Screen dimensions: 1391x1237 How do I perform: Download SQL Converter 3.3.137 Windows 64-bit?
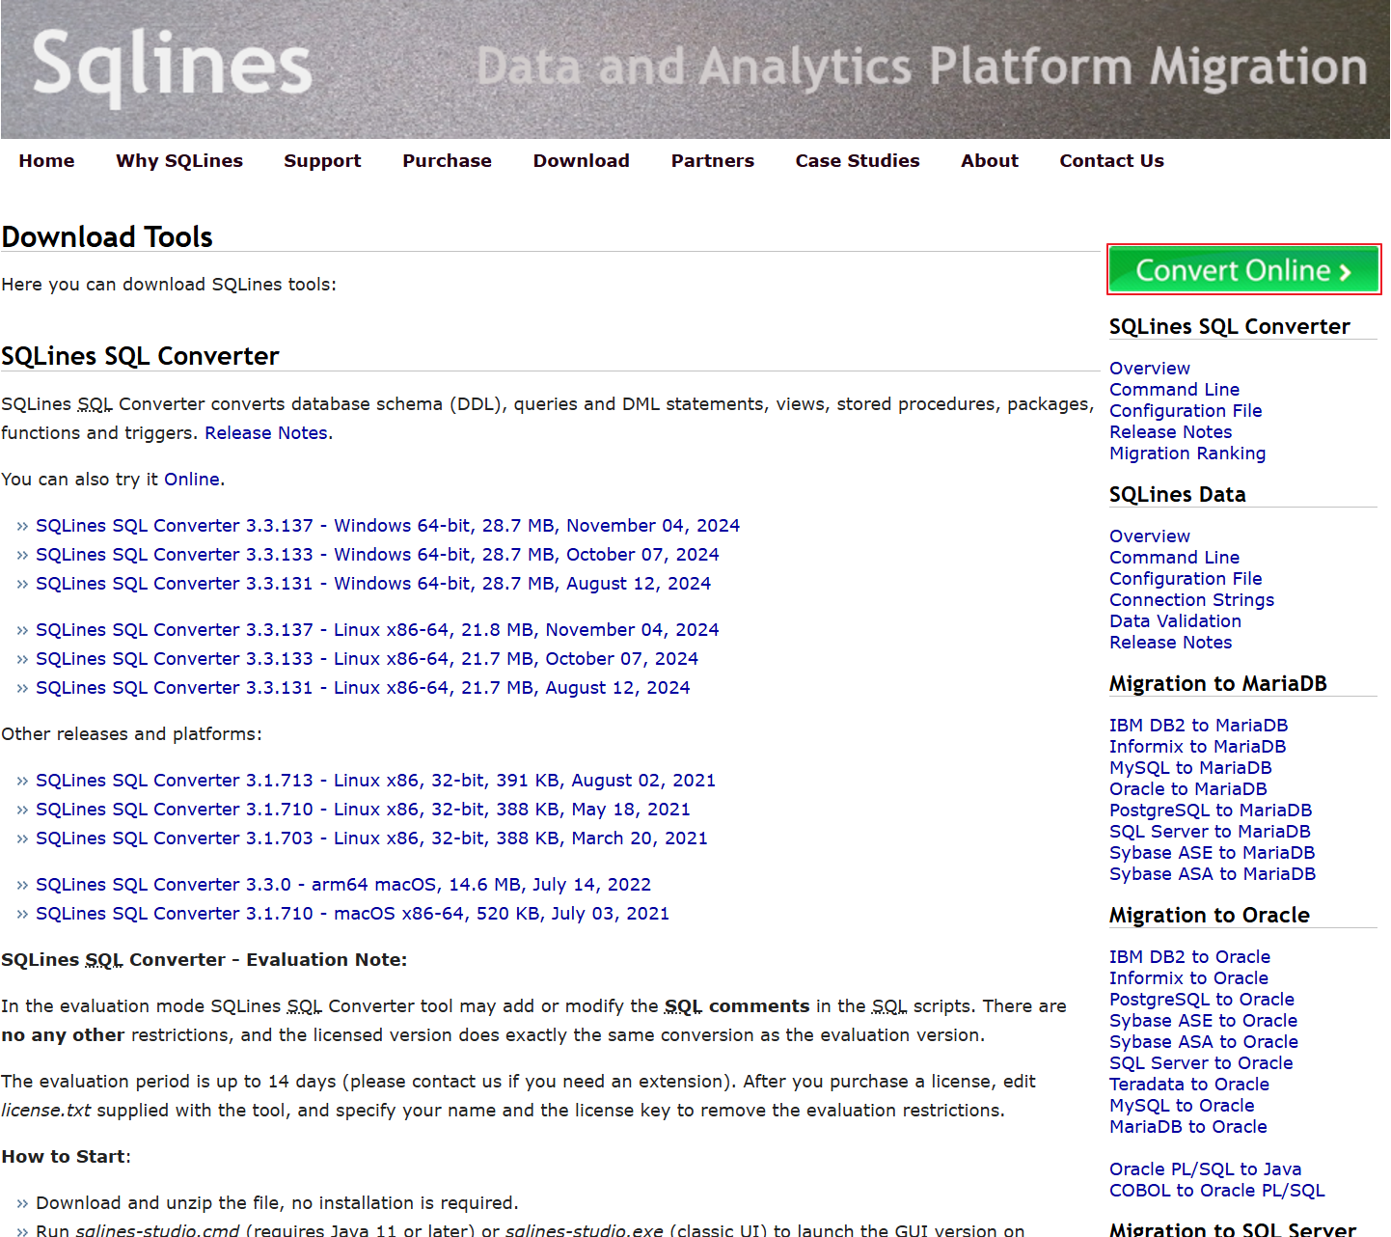point(388,526)
